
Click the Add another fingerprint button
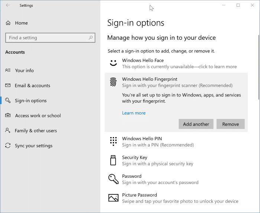pyautogui.click(x=196, y=124)
